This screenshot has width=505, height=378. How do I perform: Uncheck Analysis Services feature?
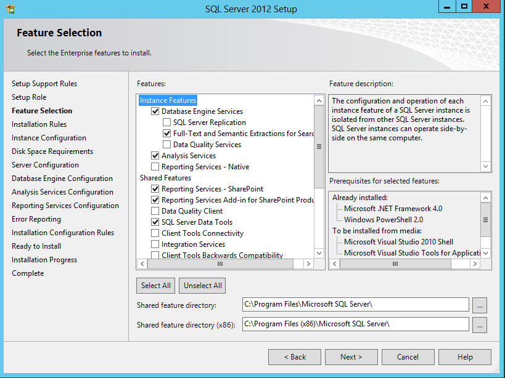tap(155, 156)
